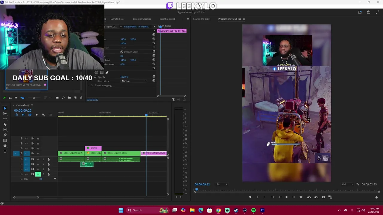383x215 pixels.
Task: Open program monitor settings wrench
Action: pos(358,184)
